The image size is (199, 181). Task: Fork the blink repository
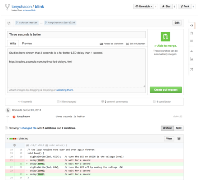coord(185,6)
